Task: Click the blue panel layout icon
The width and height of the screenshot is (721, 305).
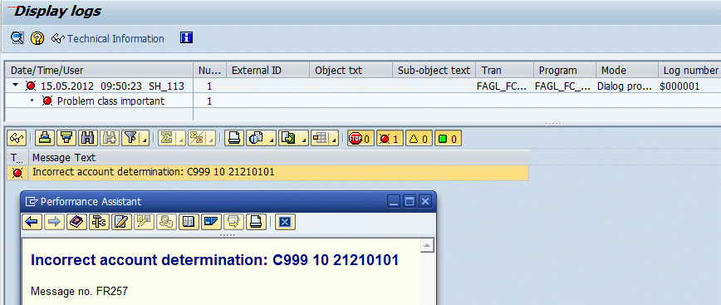Action: click(211, 222)
